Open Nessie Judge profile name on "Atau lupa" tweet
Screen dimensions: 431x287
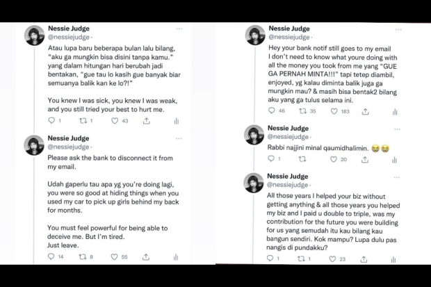click(68, 29)
